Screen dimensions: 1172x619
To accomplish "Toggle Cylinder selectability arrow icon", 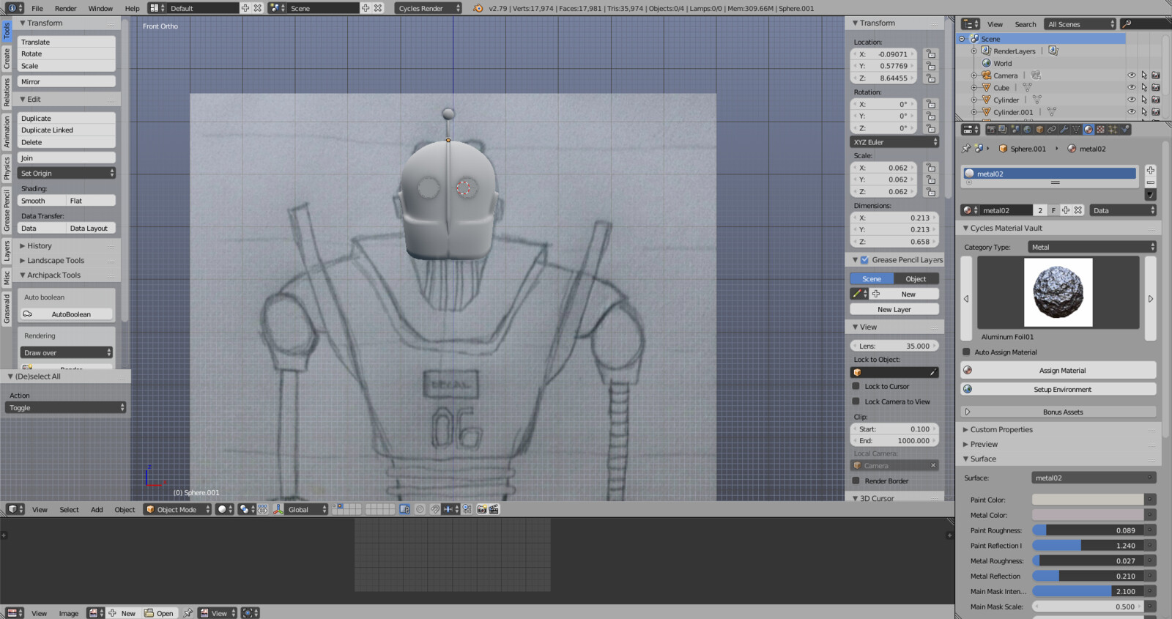I will coord(1143,100).
